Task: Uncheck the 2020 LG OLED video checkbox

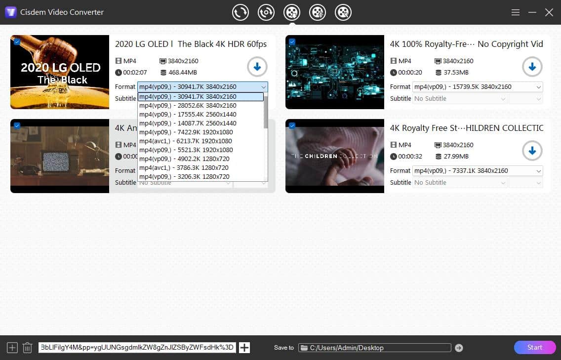Action: [17, 42]
